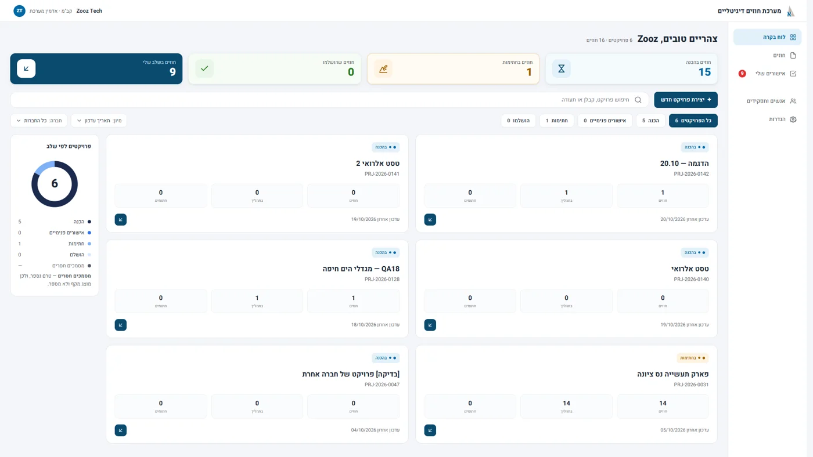813x457 pixels.
Task: Click the checkmark icon in חוזים שהושלמו card
Action: tap(204, 68)
